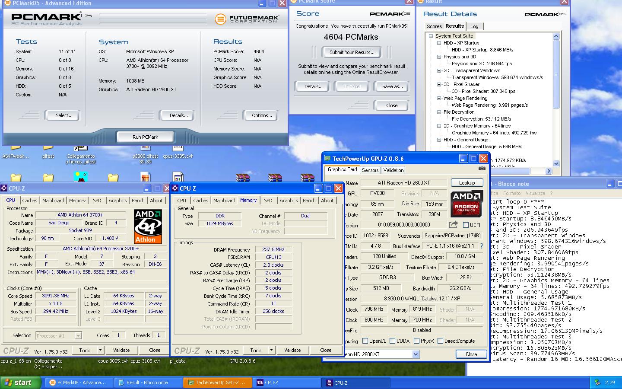Collapse the File Decryption node
622x389 pixels.
[439, 112]
